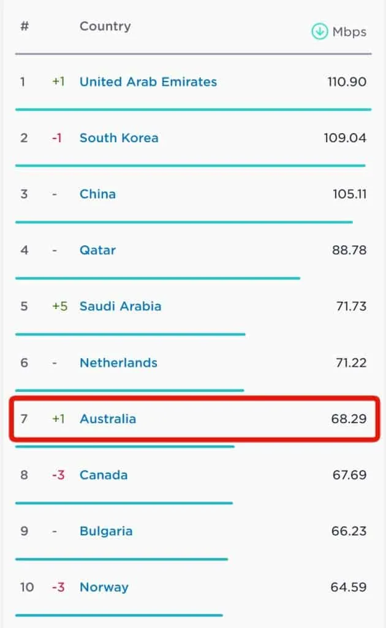Open the Canada country link
This screenshot has width=386, height=628.
(104, 475)
